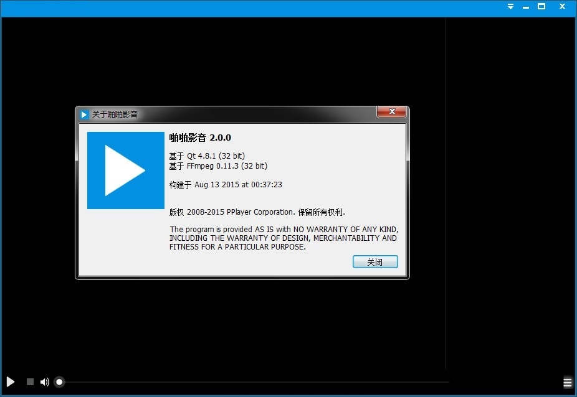Image resolution: width=577 pixels, height=397 pixels.
Task: Click the large blue play logo image
Action: (125, 170)
